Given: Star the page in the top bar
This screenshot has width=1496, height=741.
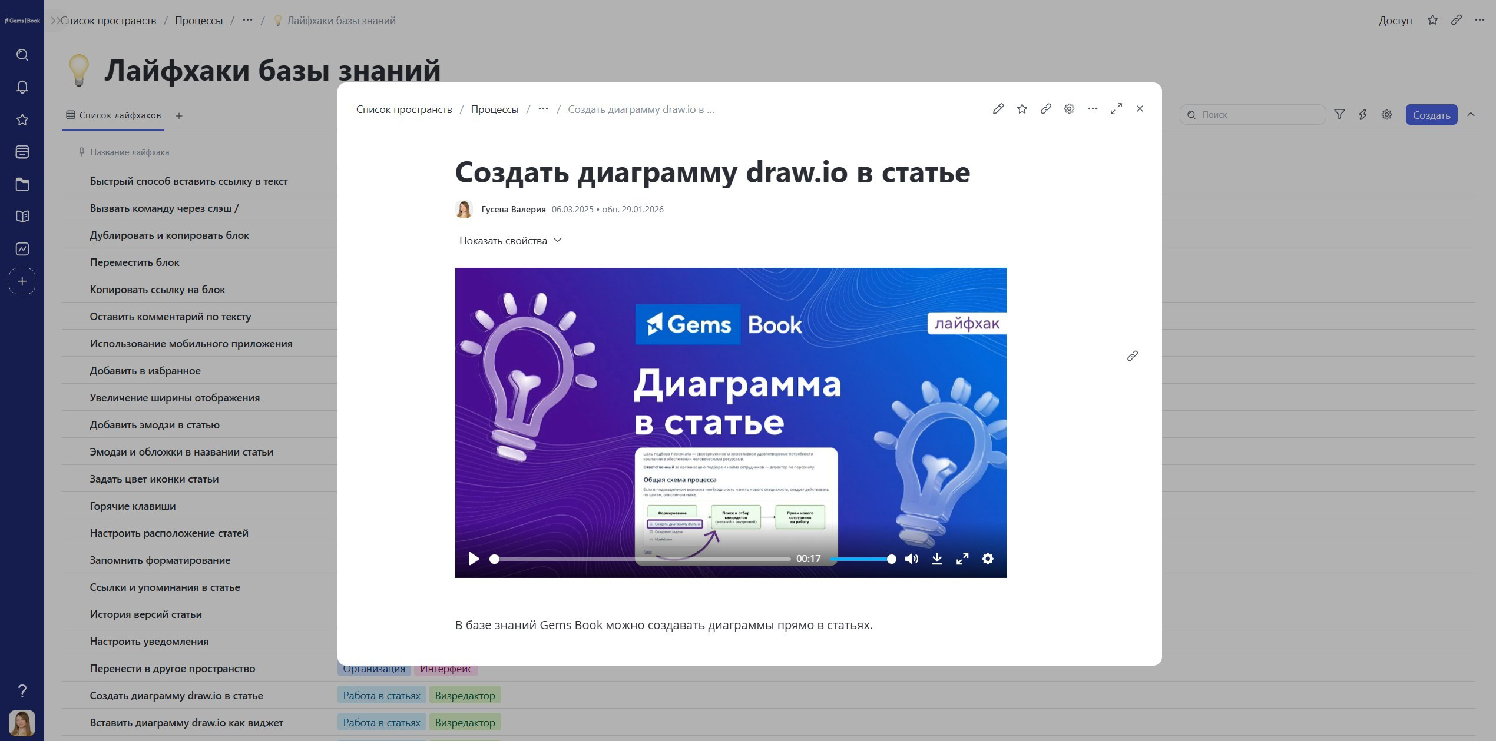Looking at the screenshot, I should 1432,21.
